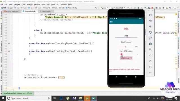Viewport: 180px width, 101px height.
Task: Open the Pixel 2 API 28 device dropdown
Action: coord(118,8)
